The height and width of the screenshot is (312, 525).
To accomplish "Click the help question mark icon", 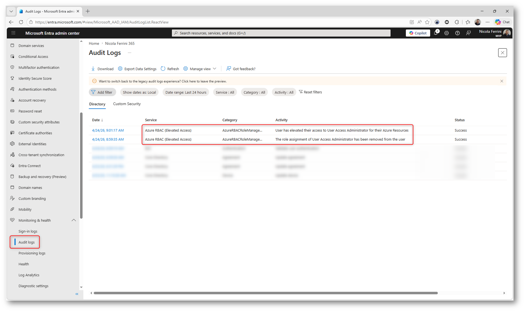I will point(457,33).
